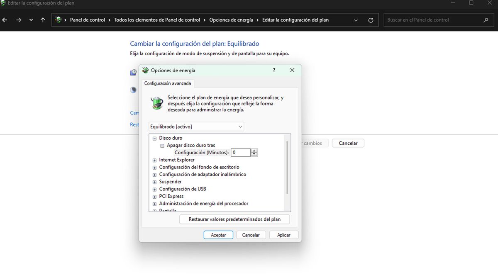Viewport: 498px width, 280px height.
Task: Expand the Suspender node
Action: point(154,182)
